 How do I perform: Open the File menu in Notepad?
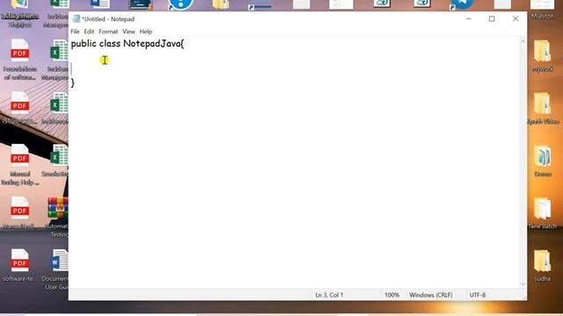point(75,32)
